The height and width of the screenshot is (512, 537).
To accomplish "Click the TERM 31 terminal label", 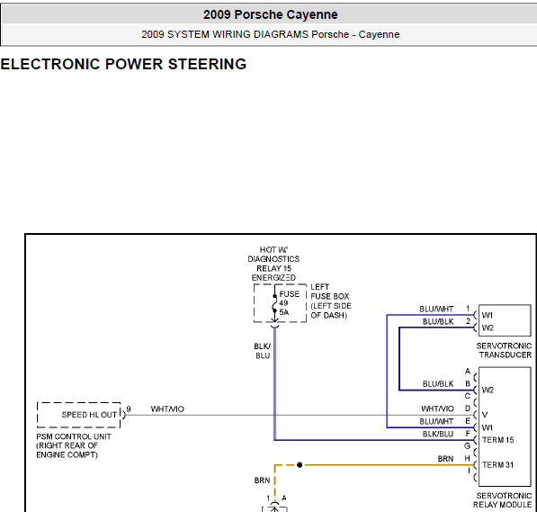I will [497, 465].
